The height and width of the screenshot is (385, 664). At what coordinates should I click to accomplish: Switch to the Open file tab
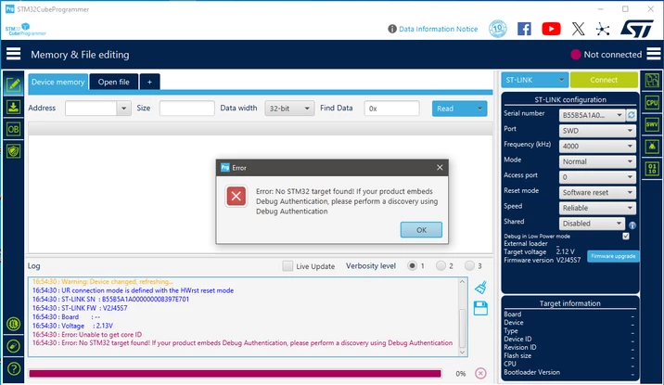[x=113, y=82]
